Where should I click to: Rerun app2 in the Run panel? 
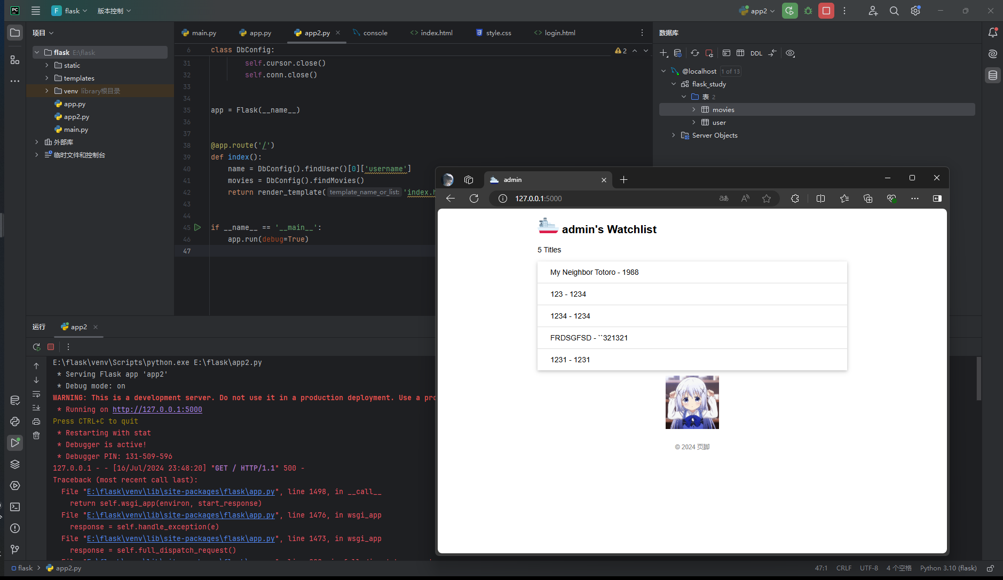[36, 347]
